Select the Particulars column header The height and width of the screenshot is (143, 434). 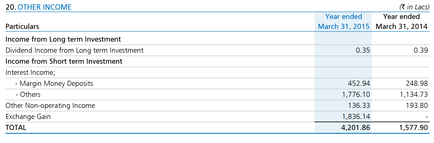[22, 27]
